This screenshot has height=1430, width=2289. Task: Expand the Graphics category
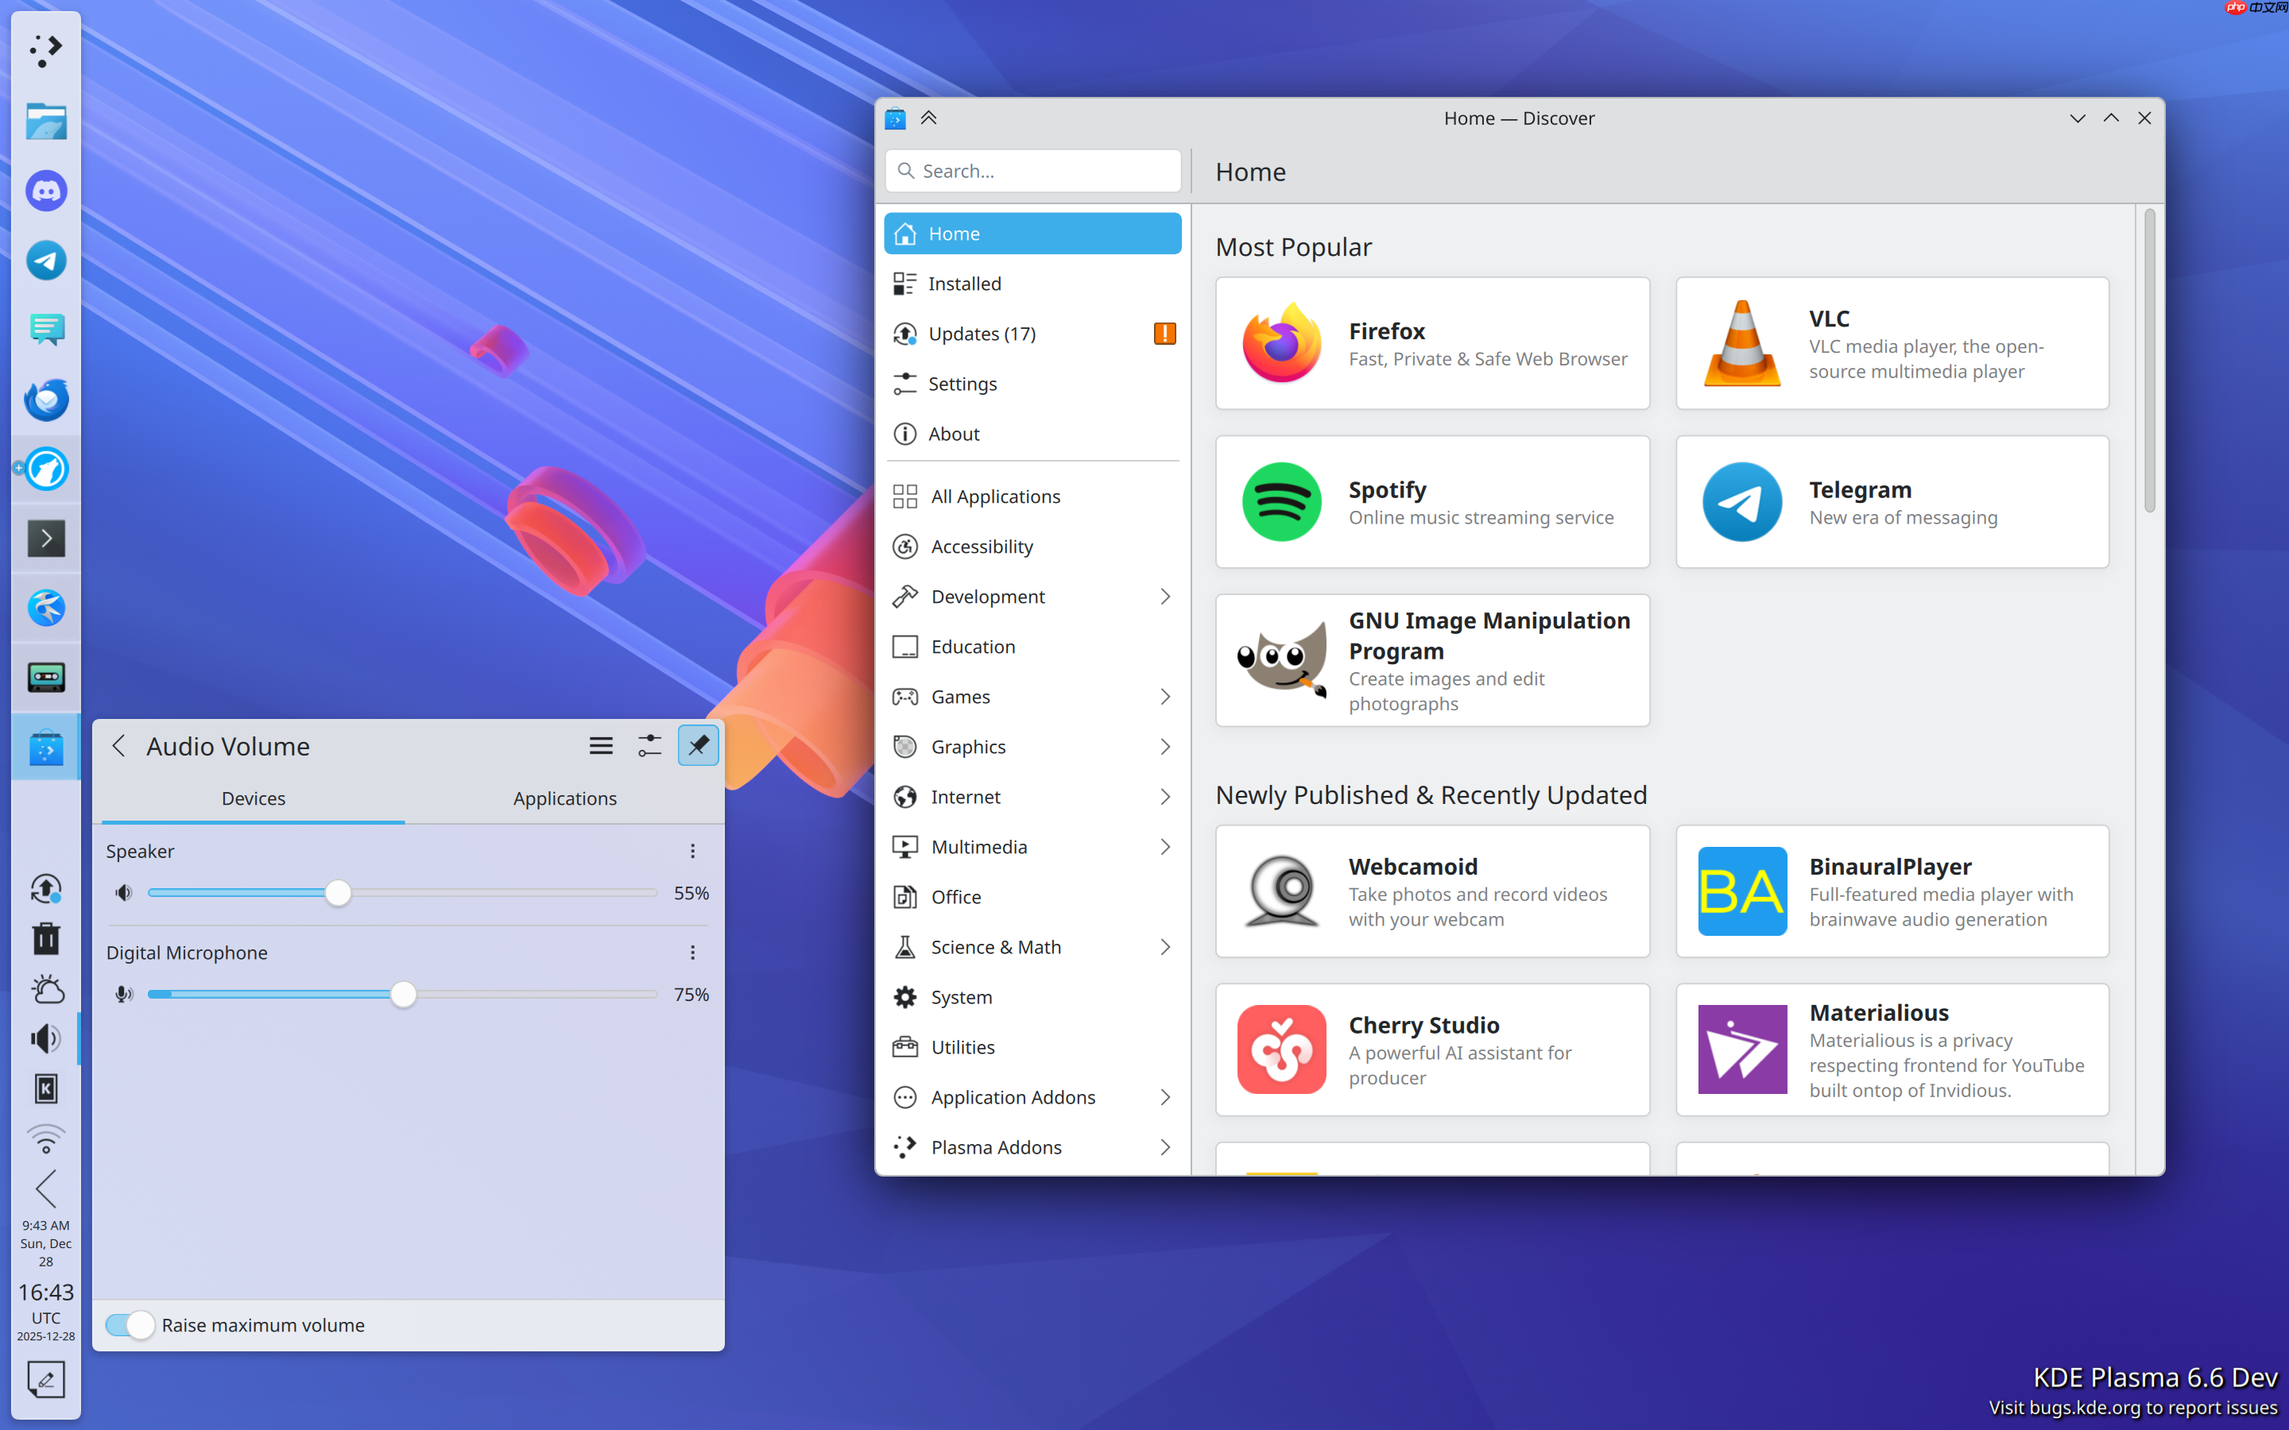coord(1164,746)
